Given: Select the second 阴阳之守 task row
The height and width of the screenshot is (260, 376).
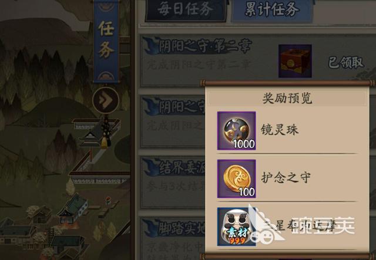Looking at the screenshot, I should point(173,122).
